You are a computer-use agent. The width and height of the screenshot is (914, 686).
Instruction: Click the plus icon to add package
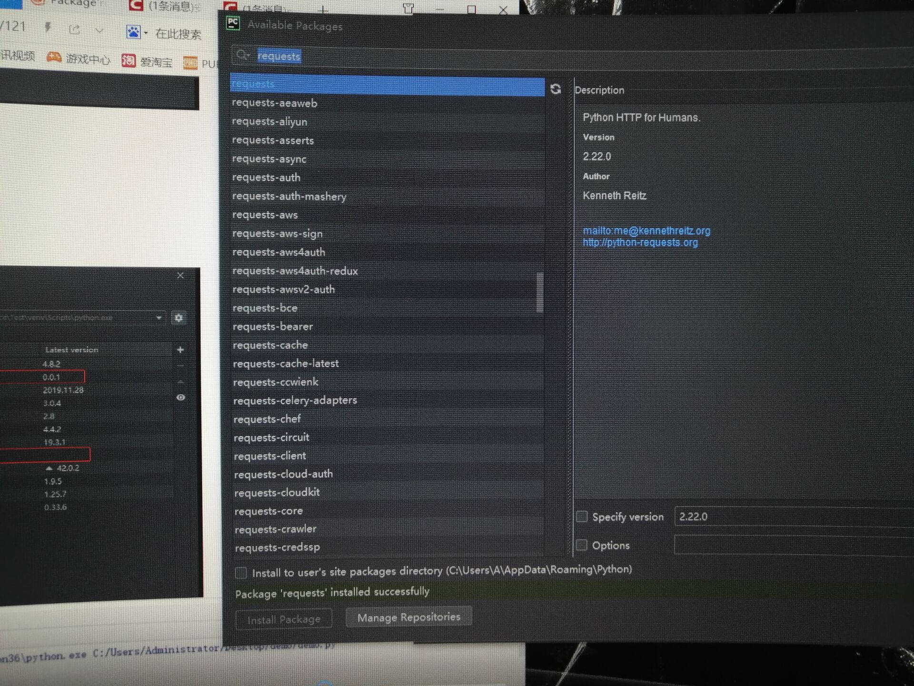click(x=180, y=350)
